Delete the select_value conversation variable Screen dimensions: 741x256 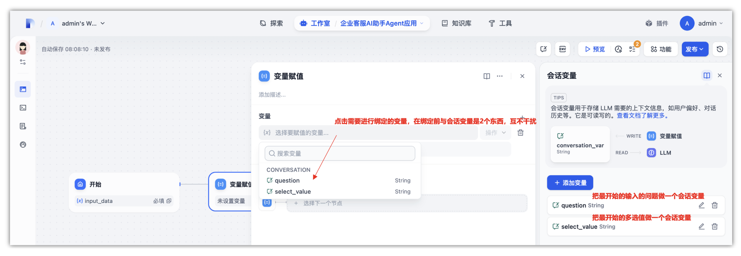tap(715, 227)
